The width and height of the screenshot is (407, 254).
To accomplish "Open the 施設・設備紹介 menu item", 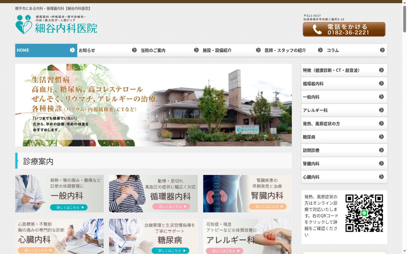I will 232,50.
